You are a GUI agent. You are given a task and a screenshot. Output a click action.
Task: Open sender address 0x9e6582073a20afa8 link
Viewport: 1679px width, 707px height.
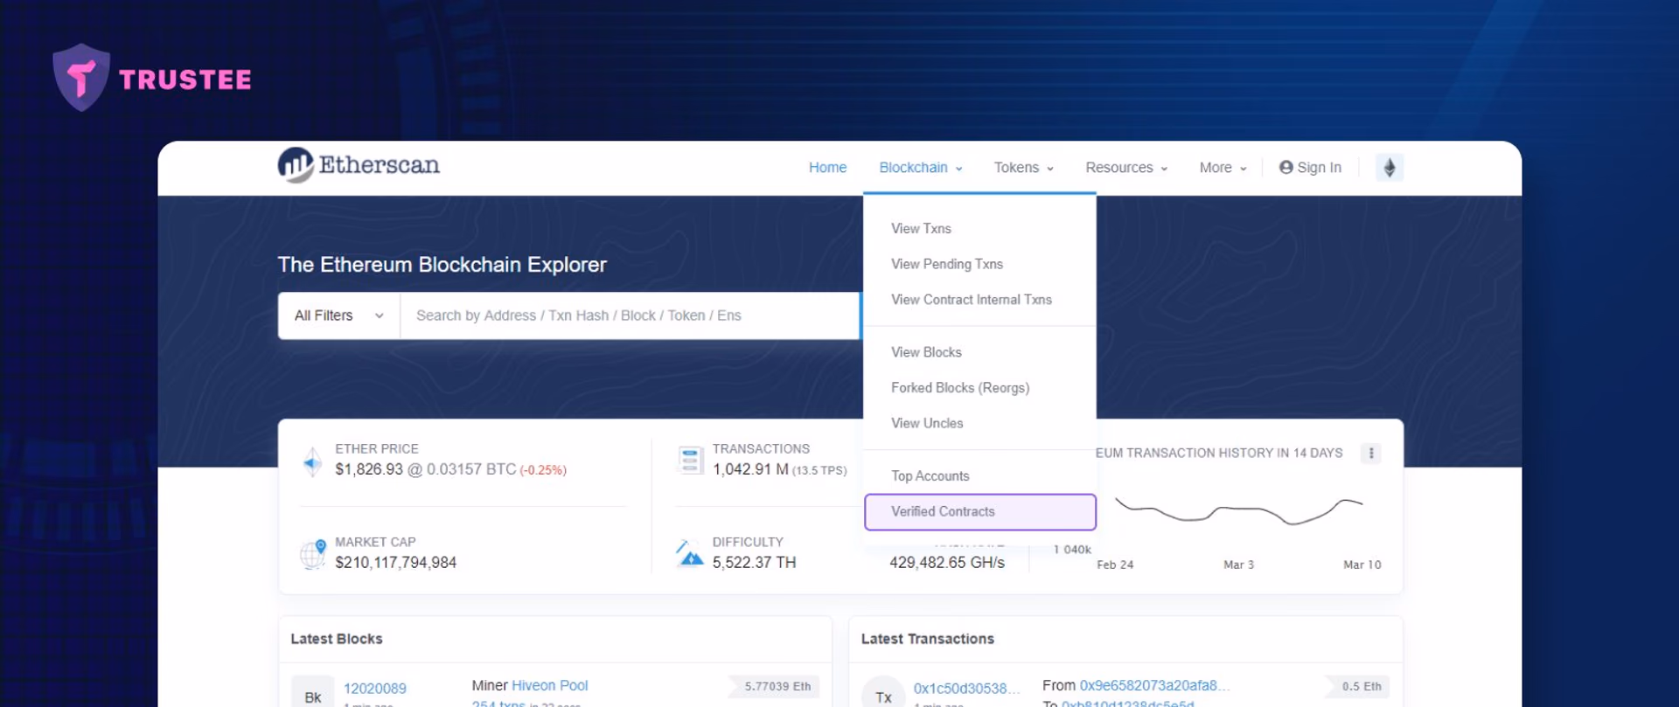(1154, 686)
